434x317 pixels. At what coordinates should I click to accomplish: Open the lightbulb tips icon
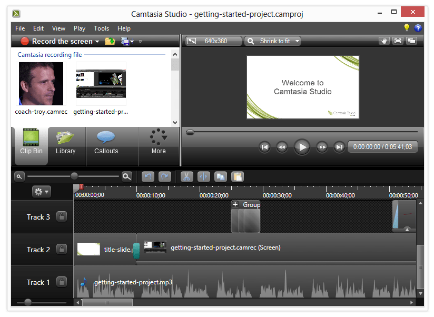point(406,28)
